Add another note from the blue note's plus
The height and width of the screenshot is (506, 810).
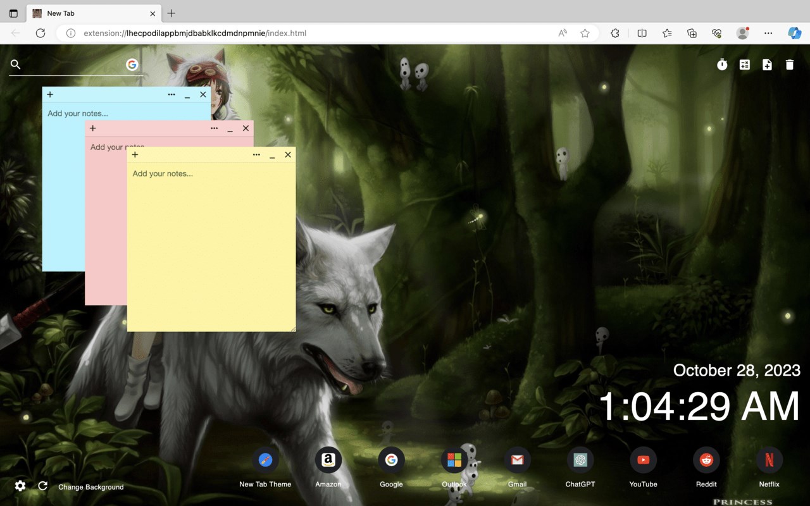(50, 95)
